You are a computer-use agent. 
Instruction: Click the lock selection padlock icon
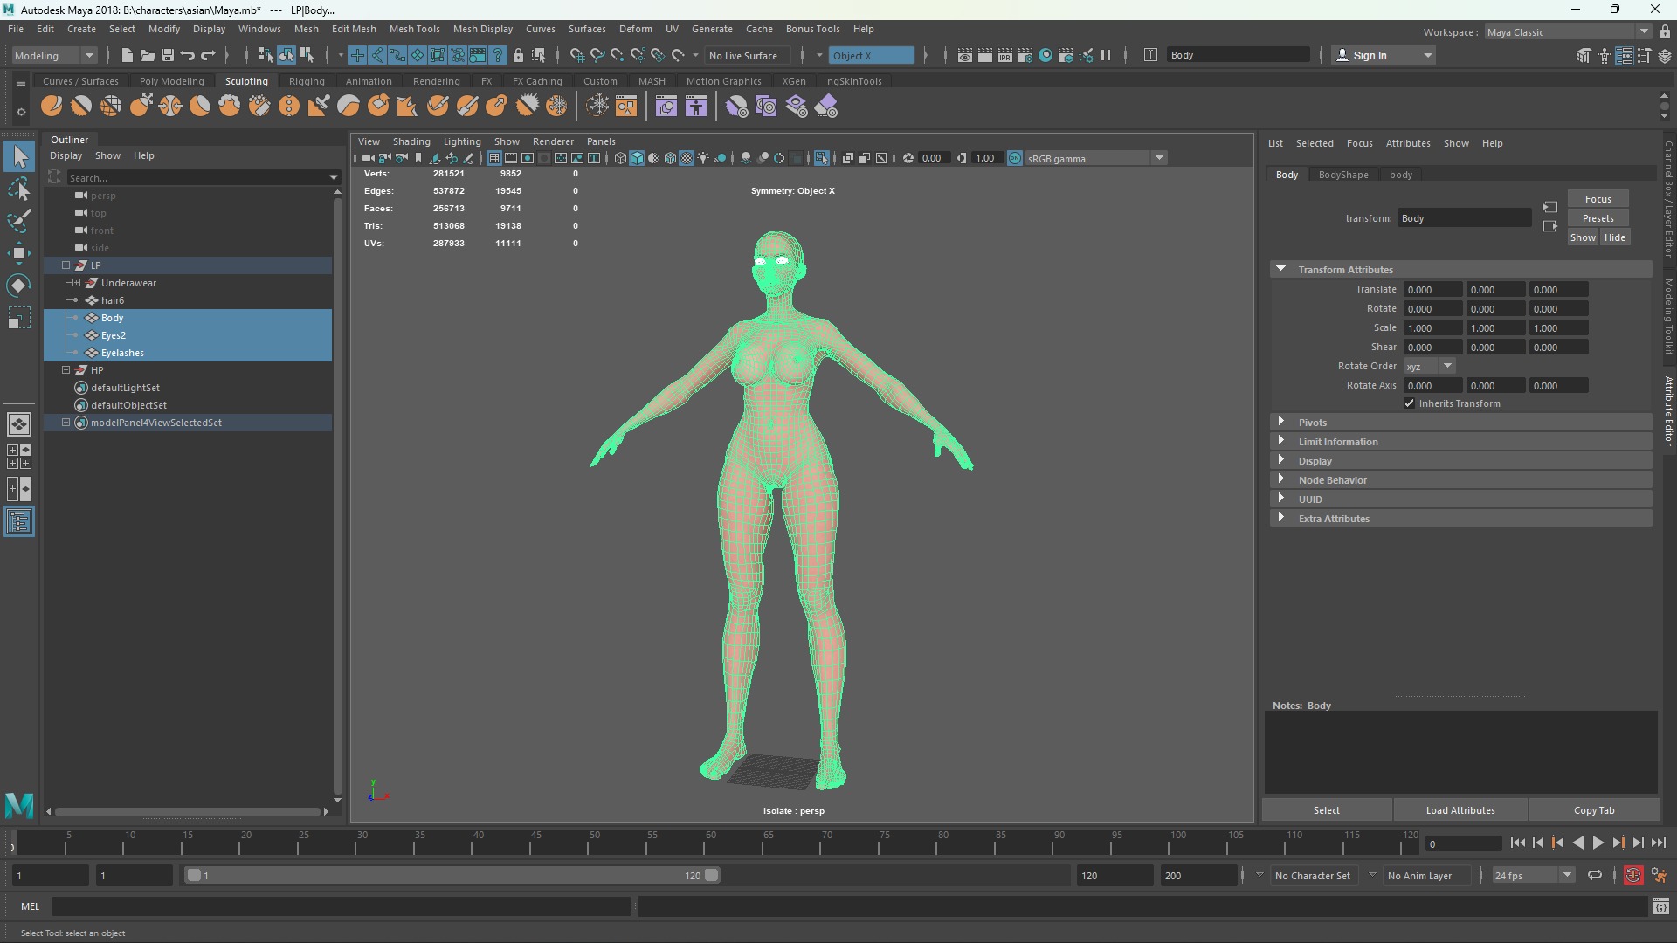[x=518, y=55]
